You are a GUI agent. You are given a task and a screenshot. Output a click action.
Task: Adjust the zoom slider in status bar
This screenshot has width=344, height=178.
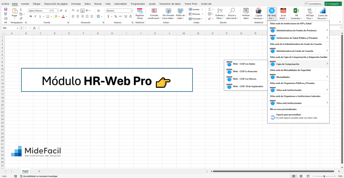(x=324, y=176)
